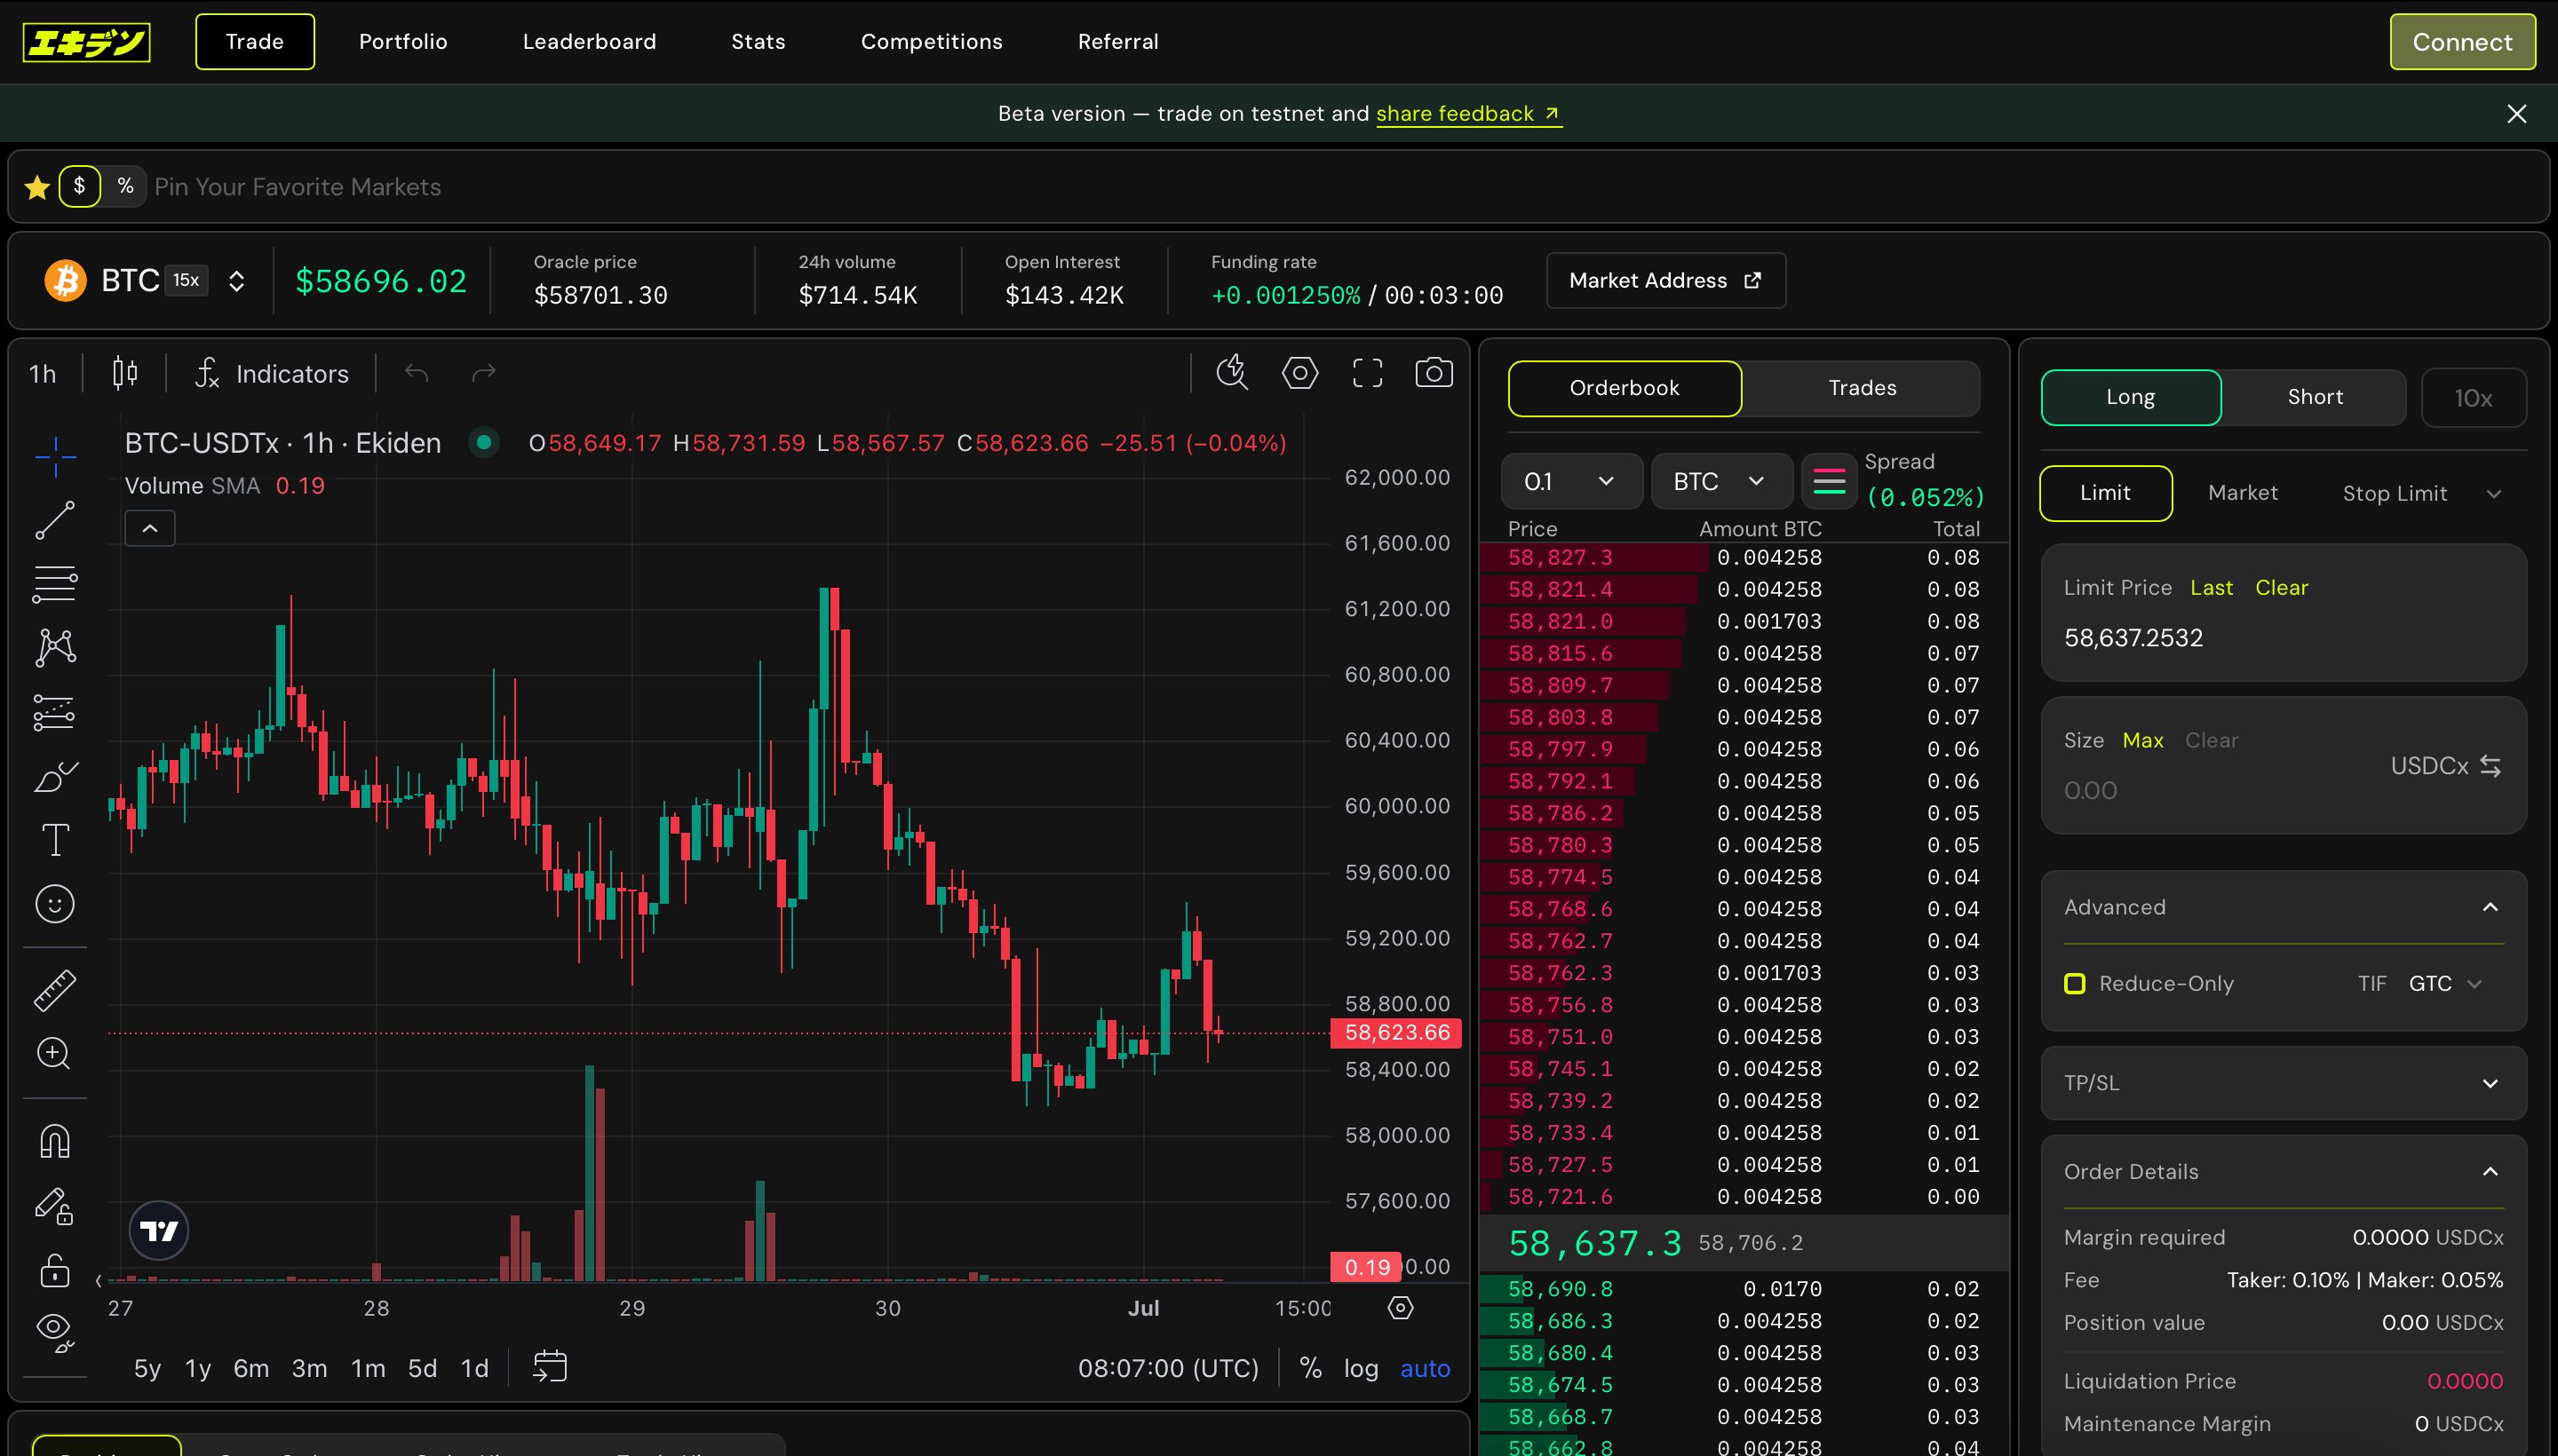Viewport: 2558px width, 1456px height.
Task: Expand more order types after Stop Limit
Action: click(2493, 494)
